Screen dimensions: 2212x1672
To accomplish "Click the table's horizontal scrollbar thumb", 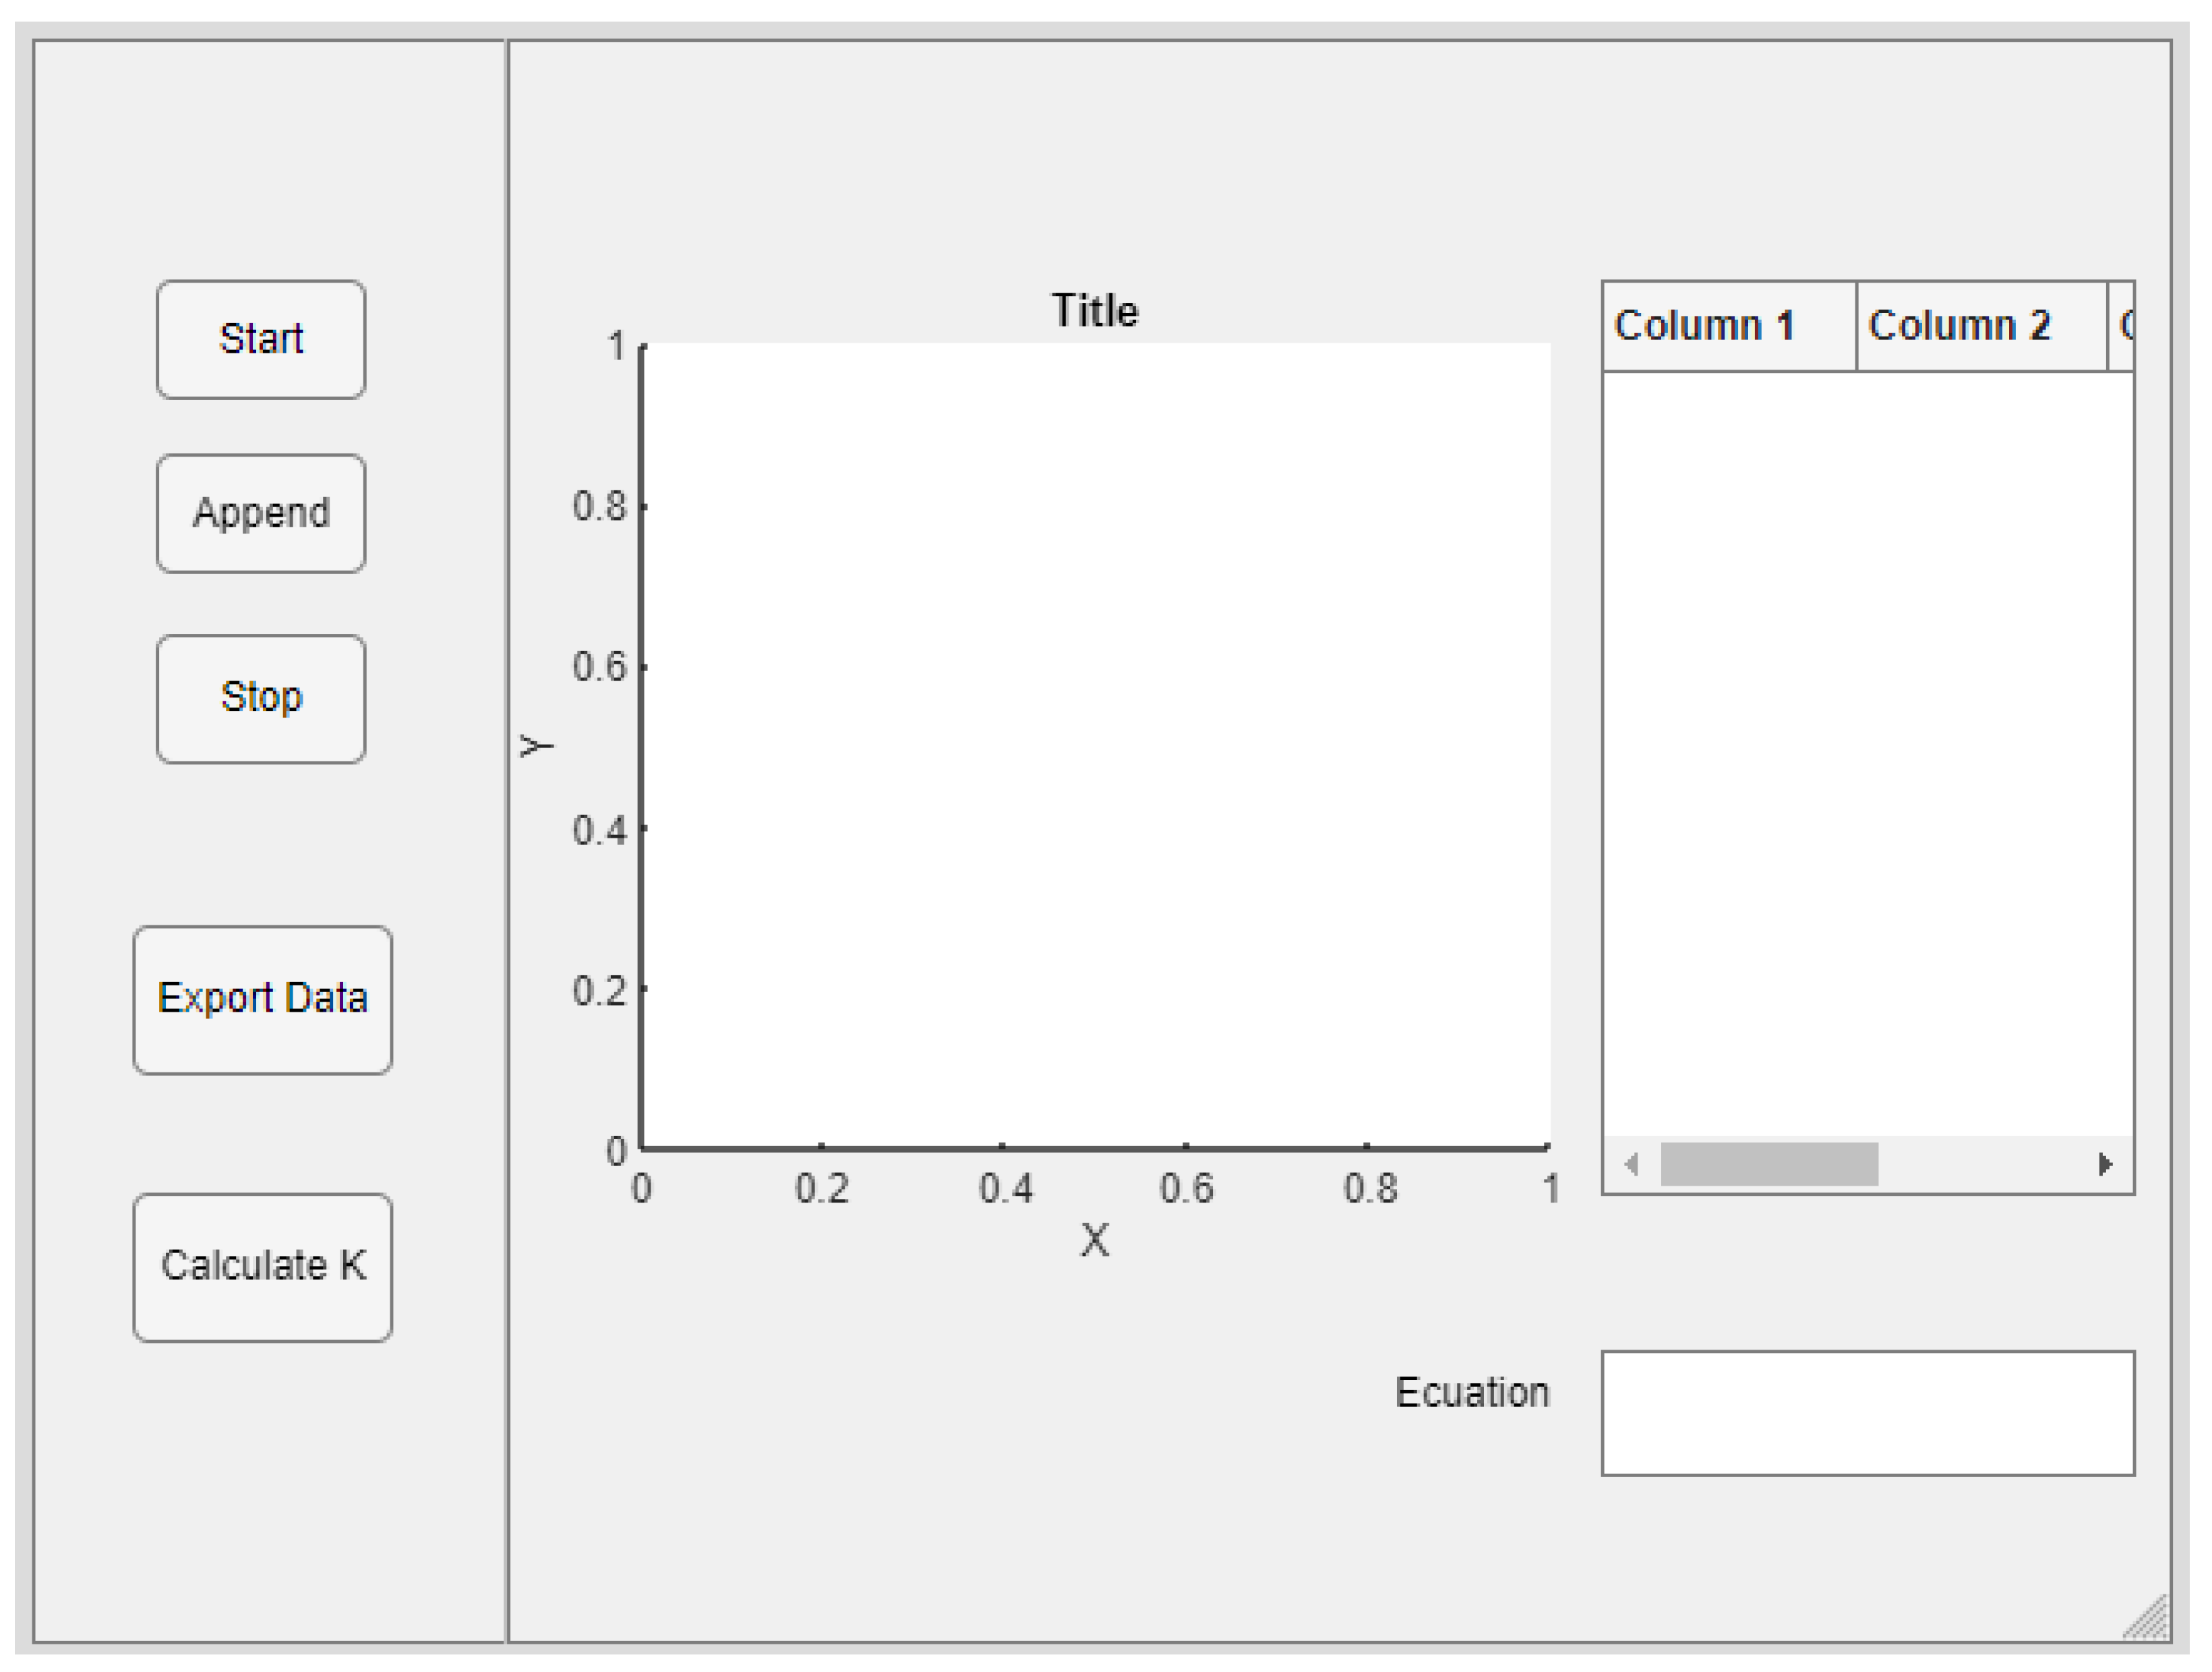I will [1768, 1163].
